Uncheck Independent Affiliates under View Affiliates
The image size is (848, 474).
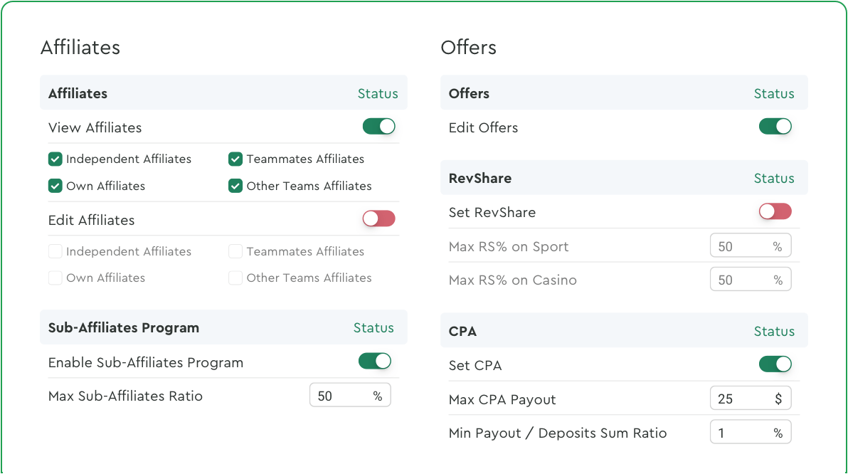[x=55, y=159]
